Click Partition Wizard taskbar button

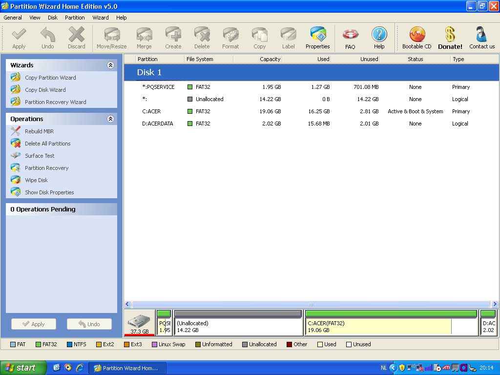click(126, 368)
